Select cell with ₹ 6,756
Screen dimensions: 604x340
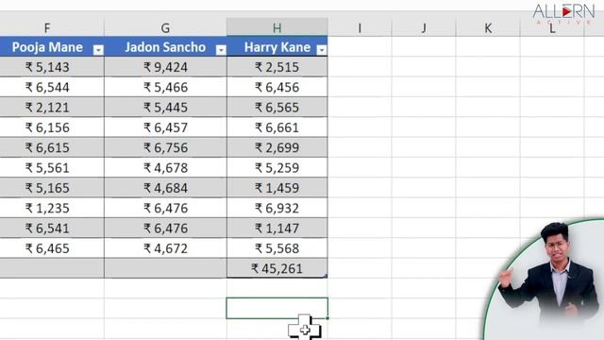point(165,147)
